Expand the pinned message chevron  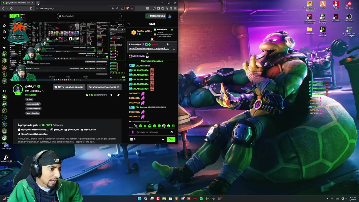174,49
